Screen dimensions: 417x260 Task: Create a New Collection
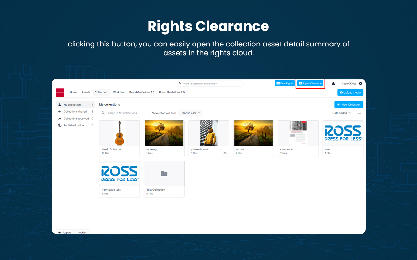pyautogui.click(x=349, y=104)
